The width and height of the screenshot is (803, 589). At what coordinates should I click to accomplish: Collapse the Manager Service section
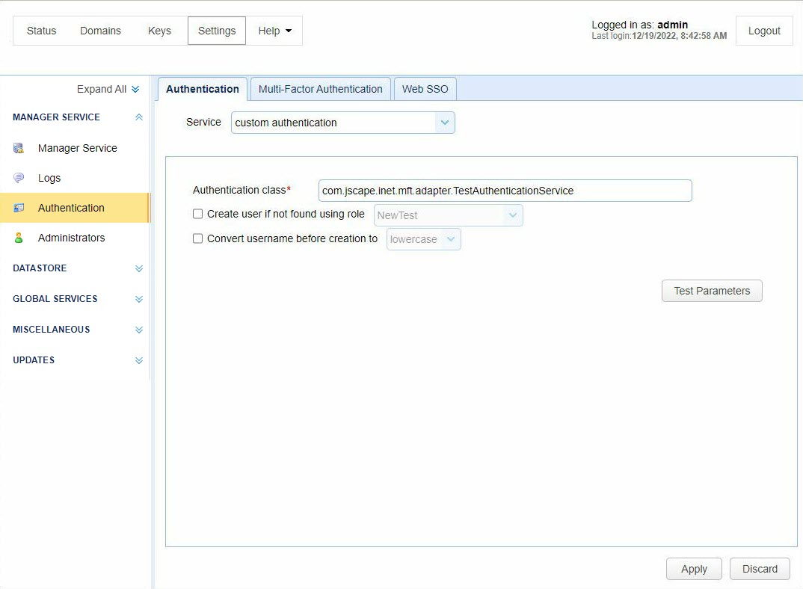[x=138, y=117]
